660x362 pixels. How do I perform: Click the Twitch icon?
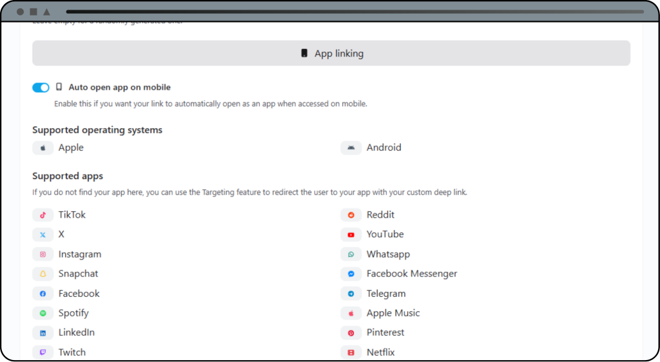[43, 352]
